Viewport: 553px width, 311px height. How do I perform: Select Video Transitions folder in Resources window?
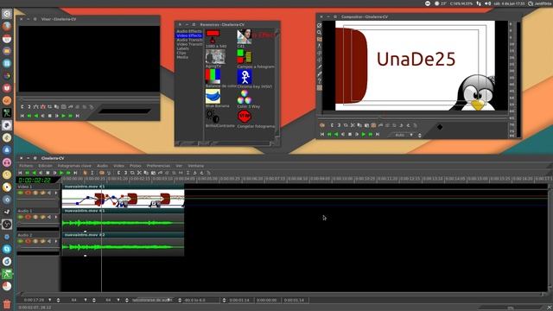[189, 44]
